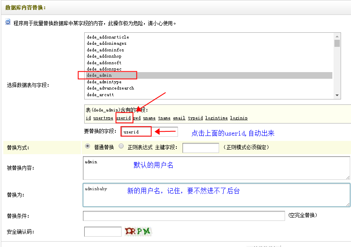351x247 pixels.
Task: Click the typeid field link
Action: (195, 118)
